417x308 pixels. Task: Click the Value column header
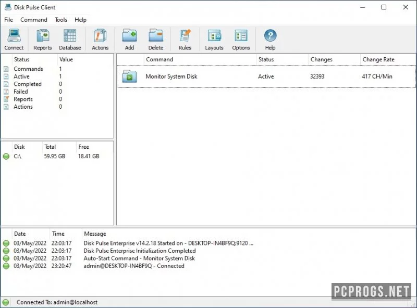click(x=85, y=59)
